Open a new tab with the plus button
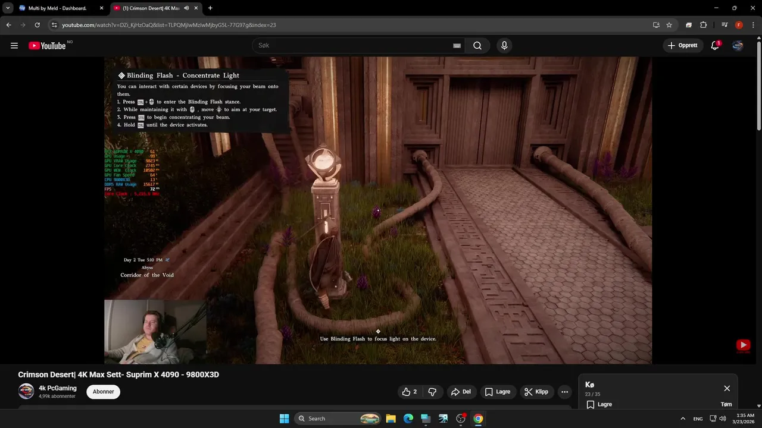 pos(210,8)
